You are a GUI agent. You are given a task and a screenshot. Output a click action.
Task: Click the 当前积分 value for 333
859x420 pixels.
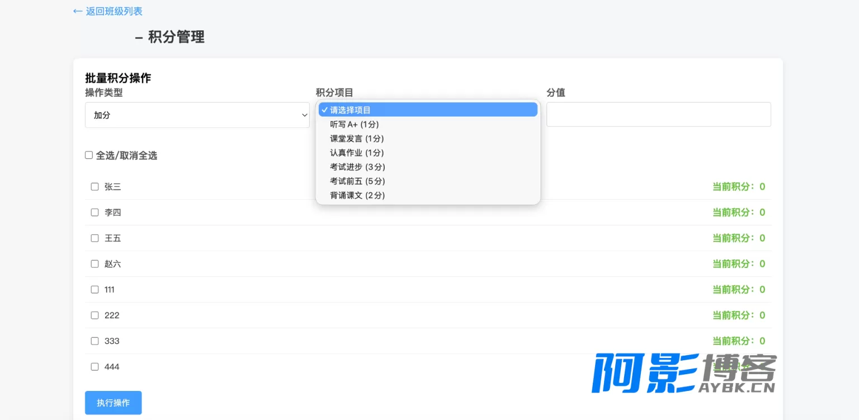coord(739,341)
